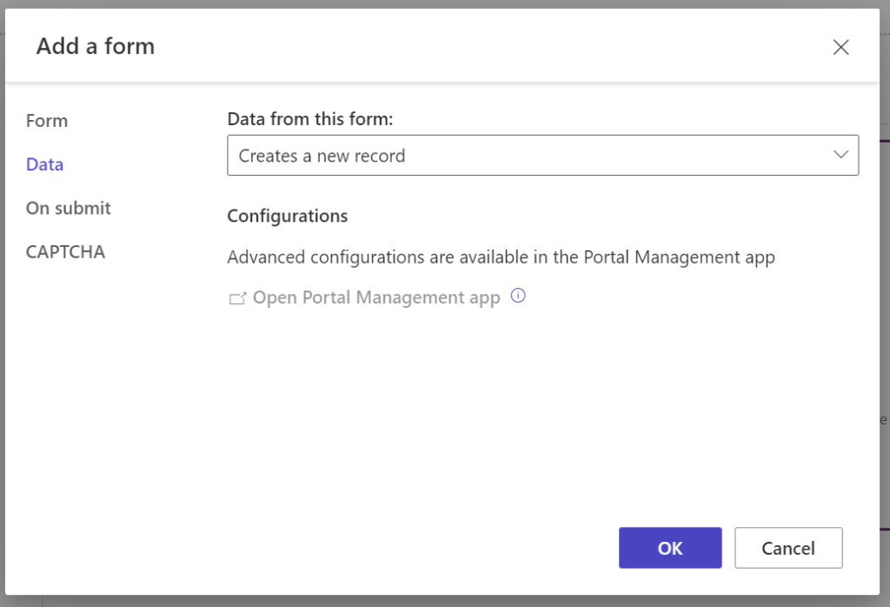Click the Cancel button

[788, 548]
